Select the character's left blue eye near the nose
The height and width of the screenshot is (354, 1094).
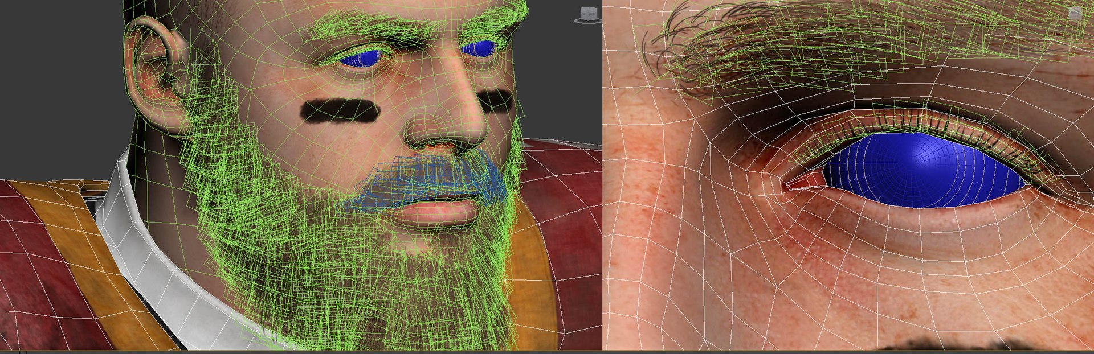point(480,48)
